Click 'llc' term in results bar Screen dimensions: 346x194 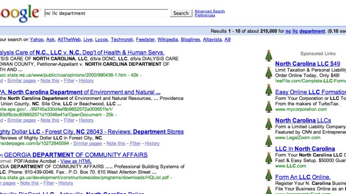(x=295, y=31)
